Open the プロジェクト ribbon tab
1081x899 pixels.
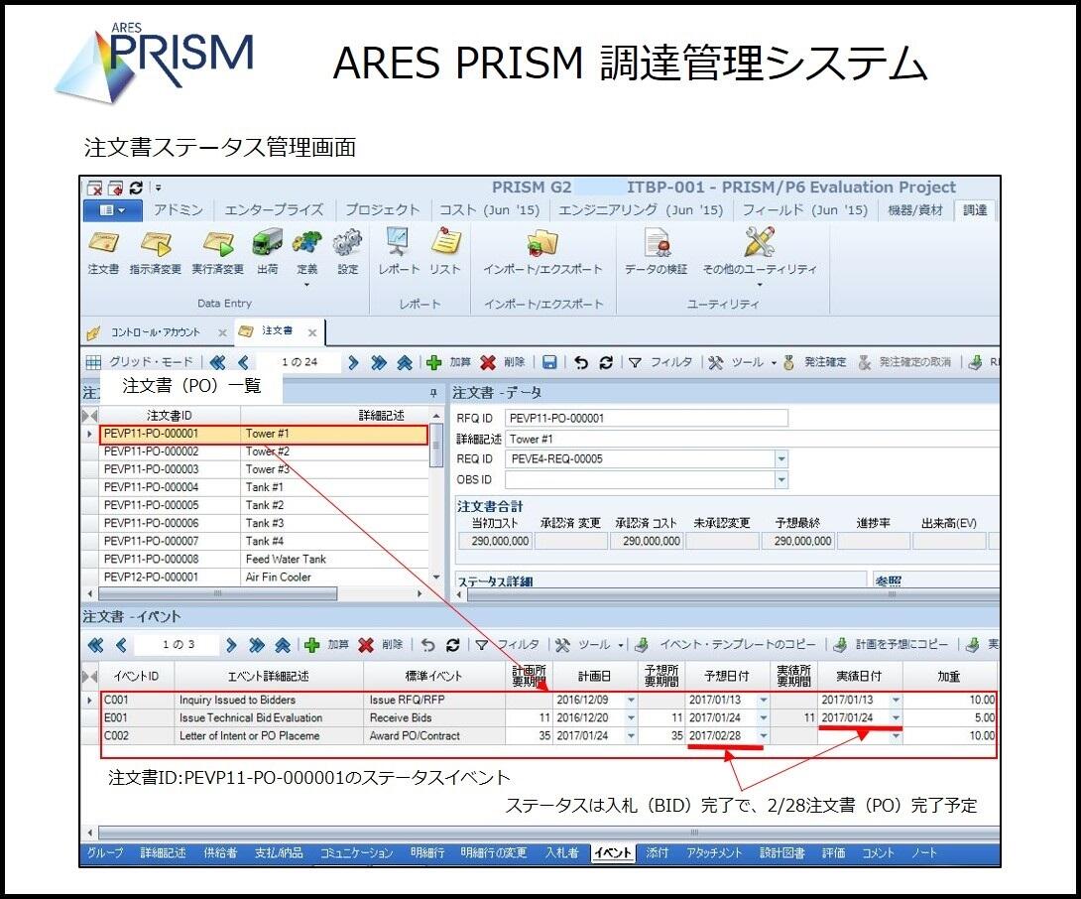(x=383, y=209)
